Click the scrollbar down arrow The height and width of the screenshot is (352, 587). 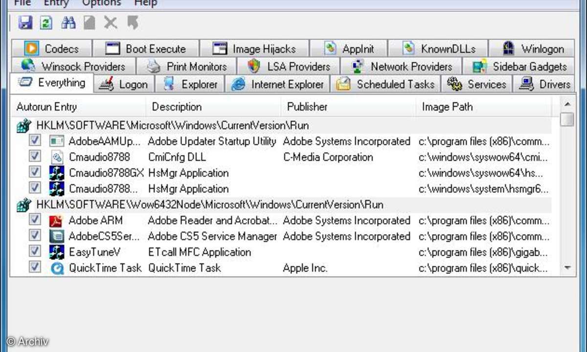(x=567, y=268)
